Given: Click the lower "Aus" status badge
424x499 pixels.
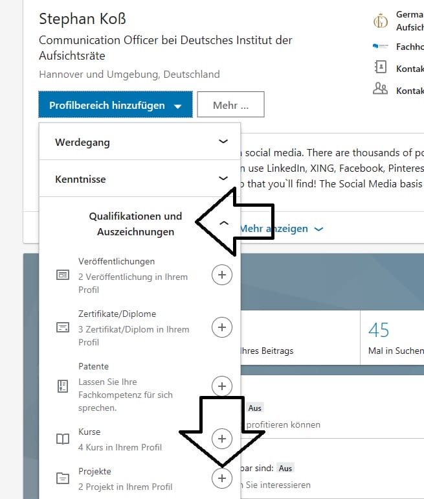Looking at the screenshot, I should coord(284,467).
